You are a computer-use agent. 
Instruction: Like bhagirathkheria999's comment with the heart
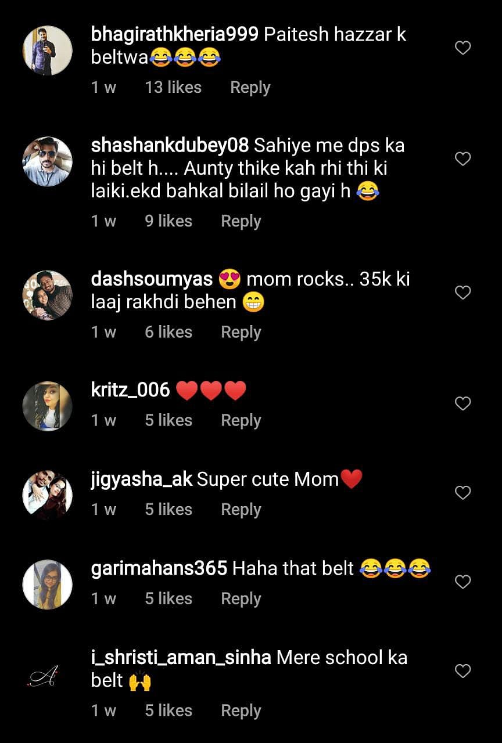point(462,48)
